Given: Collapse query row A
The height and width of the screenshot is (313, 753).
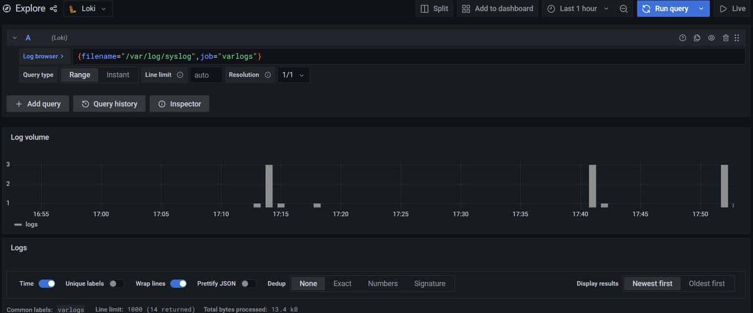Looking at the screenshot, I should (x=15, y=38).
